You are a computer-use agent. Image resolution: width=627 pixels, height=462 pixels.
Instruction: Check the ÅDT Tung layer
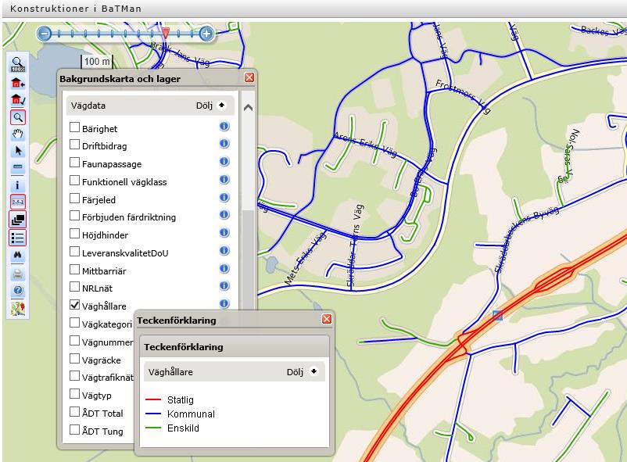[x=74, y=430]
